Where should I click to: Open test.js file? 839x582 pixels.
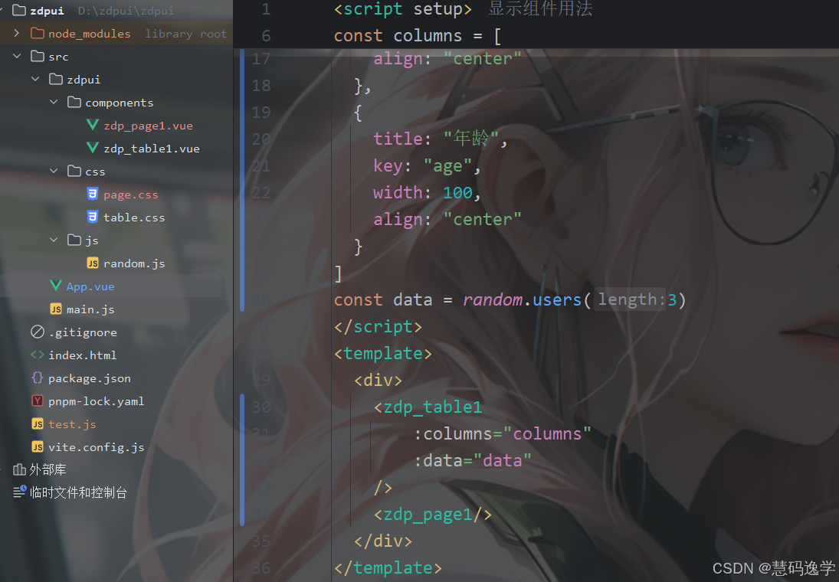click(72, 424)
